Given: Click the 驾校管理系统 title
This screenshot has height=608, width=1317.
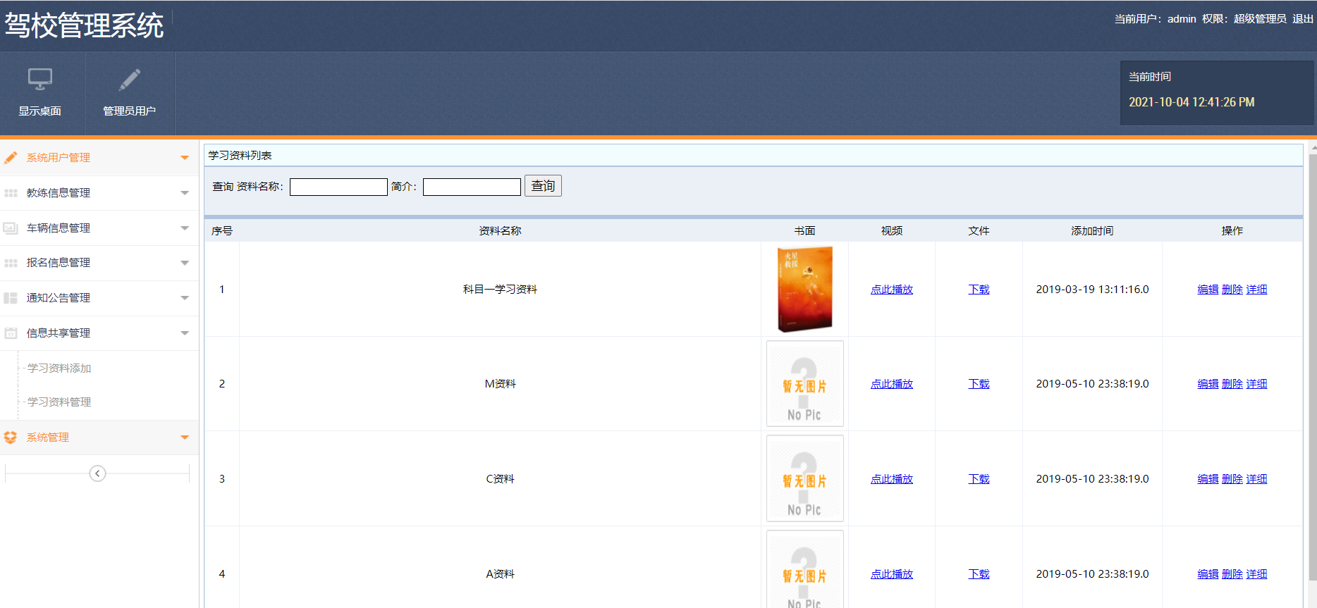Looking at the screenshot, I should (x=84, y=25).
